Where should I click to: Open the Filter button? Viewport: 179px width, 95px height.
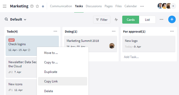[x=102, y=20]
